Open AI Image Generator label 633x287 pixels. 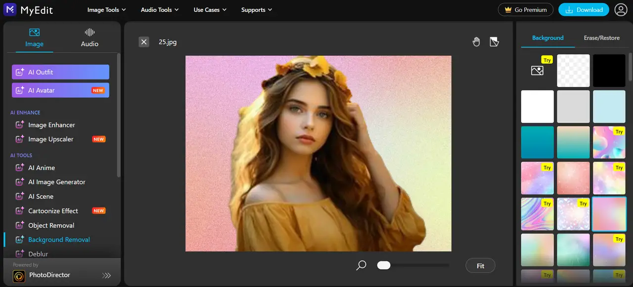[57, 182]
